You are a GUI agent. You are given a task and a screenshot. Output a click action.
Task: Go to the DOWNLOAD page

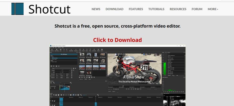point(114,9)
